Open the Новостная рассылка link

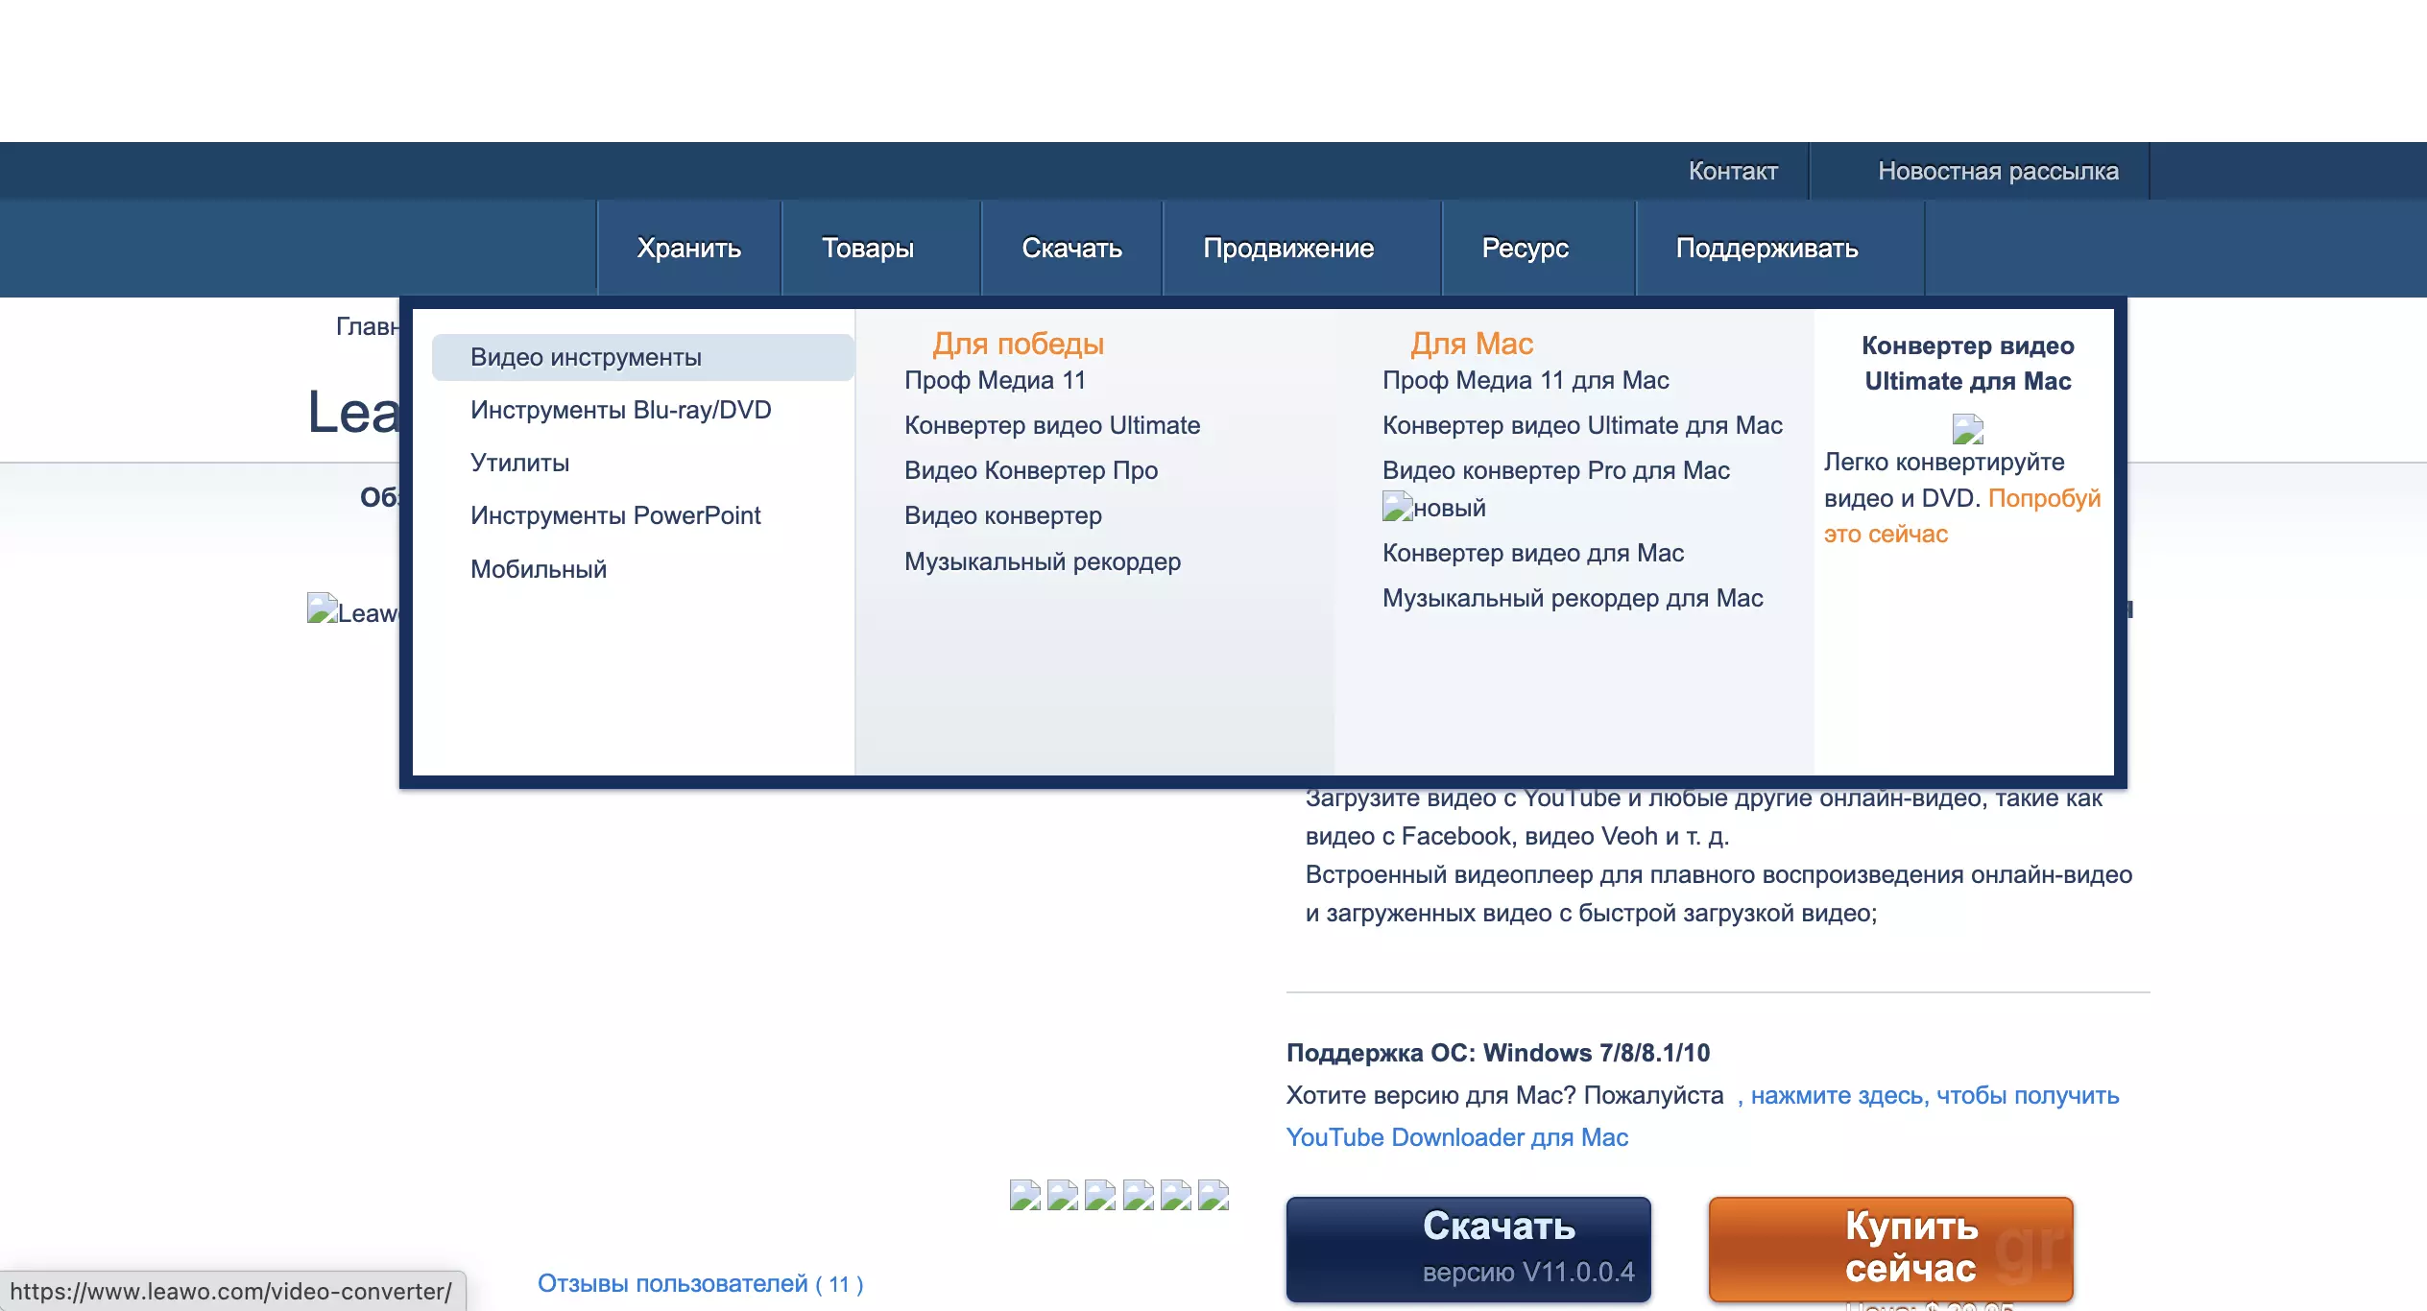pos(1998,171)
